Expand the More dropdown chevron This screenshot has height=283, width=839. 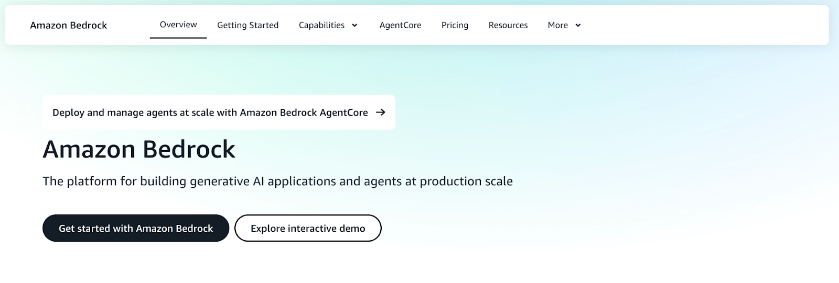coord(578,25)
